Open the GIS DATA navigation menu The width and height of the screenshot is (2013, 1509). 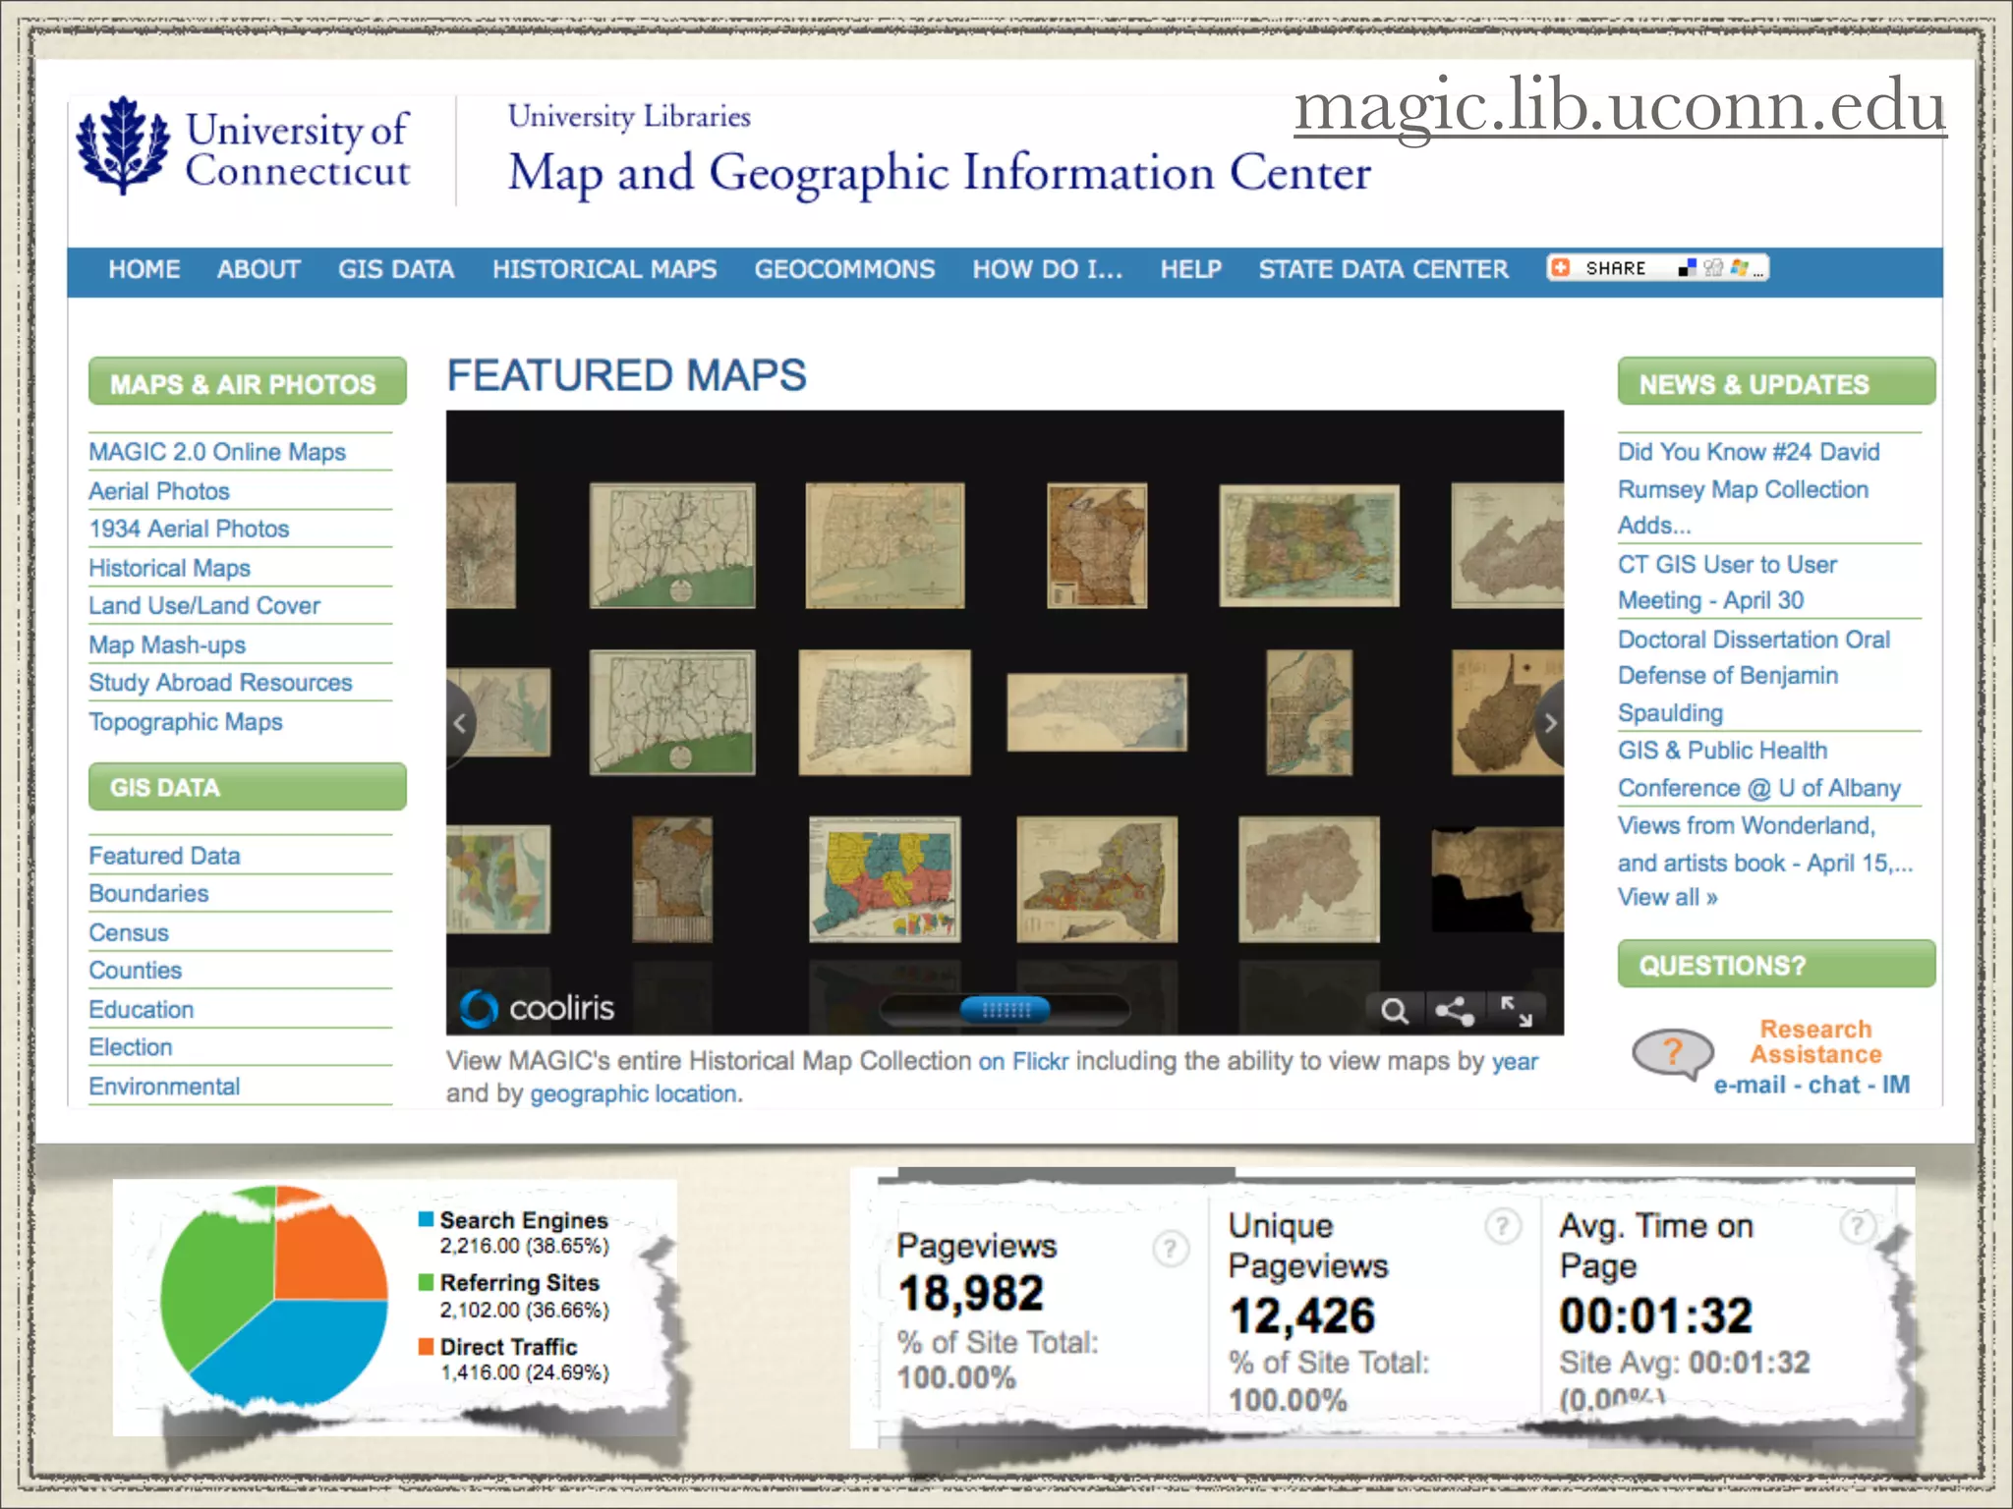click(396, 269)
